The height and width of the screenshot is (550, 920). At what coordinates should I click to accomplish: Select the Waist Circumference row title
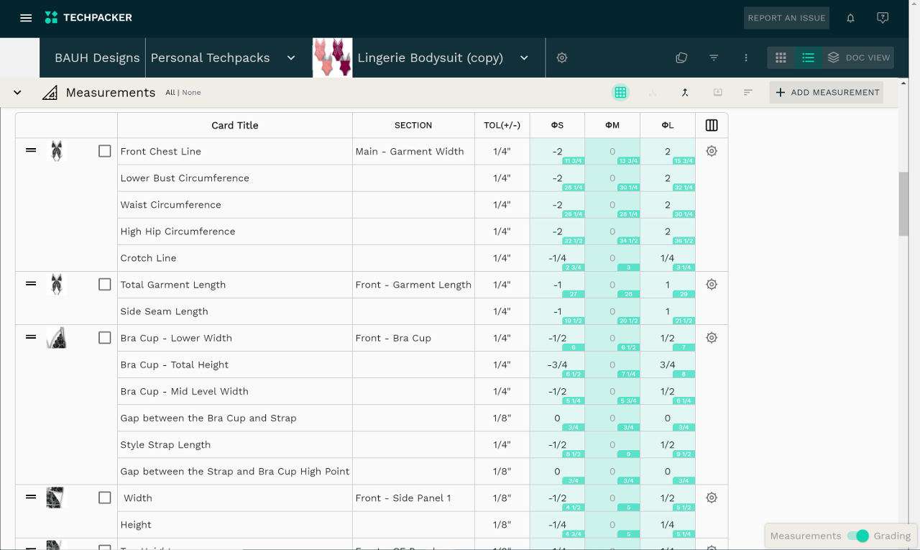(x=170, y=205)
